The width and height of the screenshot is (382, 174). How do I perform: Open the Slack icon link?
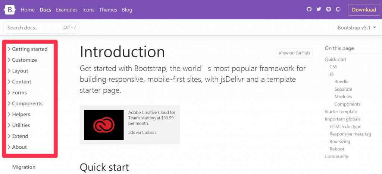(x=329, y=9)
